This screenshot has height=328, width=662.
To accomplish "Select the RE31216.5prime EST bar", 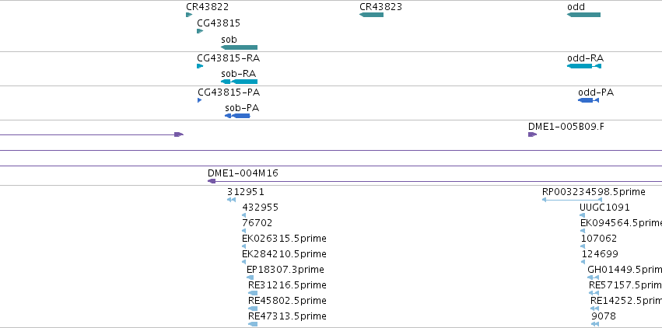I will 253,293.
